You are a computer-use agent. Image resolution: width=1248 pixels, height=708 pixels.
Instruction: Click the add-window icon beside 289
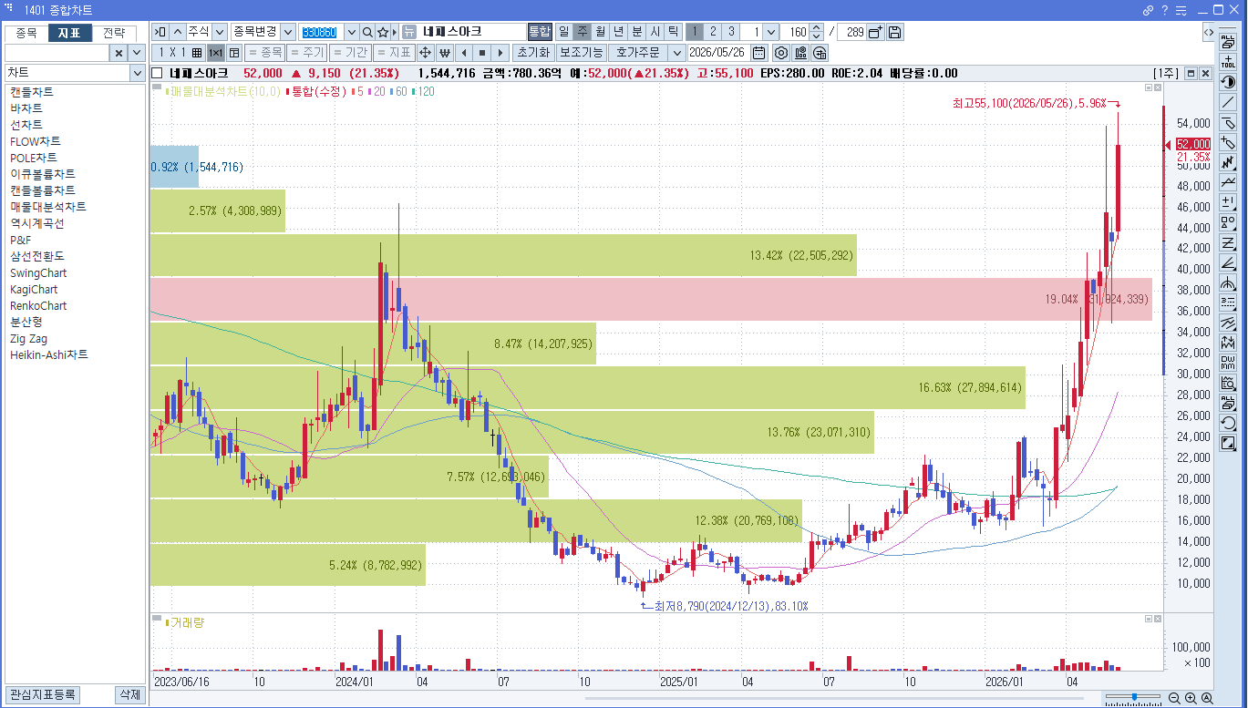(875, 32)
